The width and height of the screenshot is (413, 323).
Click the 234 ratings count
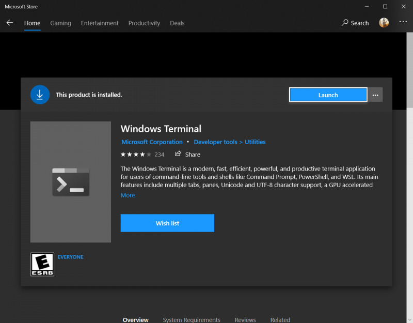160,155
